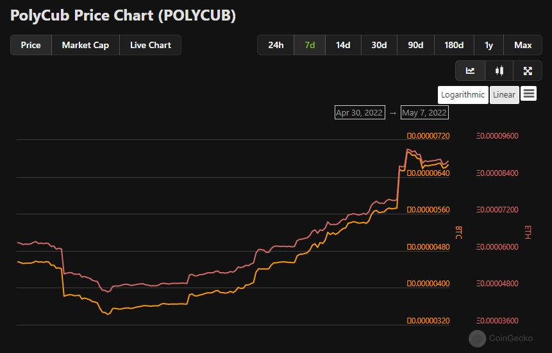This screenshot has height=353, width=552.
Task: Edit start date Apr 30, 2022
Action: coord(360,113)
